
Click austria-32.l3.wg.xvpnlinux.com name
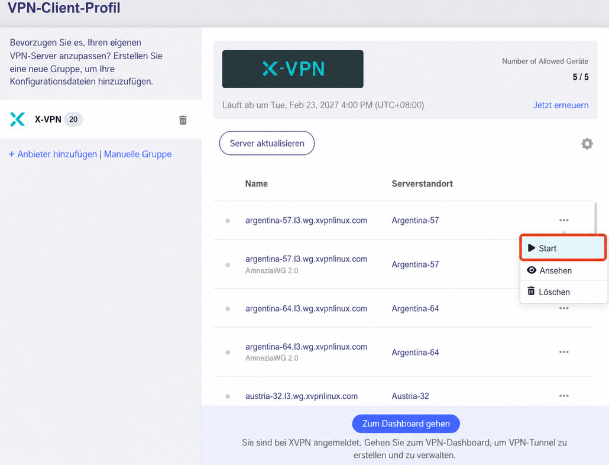(302, 396)
